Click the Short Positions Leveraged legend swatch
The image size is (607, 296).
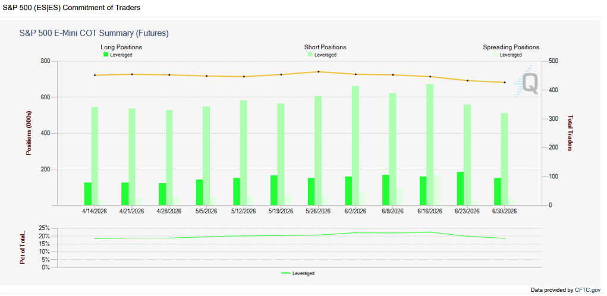[310, 55]
